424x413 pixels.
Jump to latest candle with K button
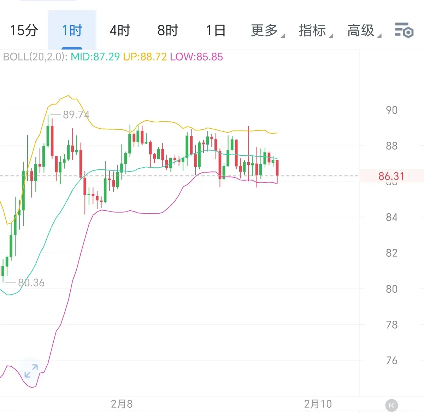(x=391, y=405)
